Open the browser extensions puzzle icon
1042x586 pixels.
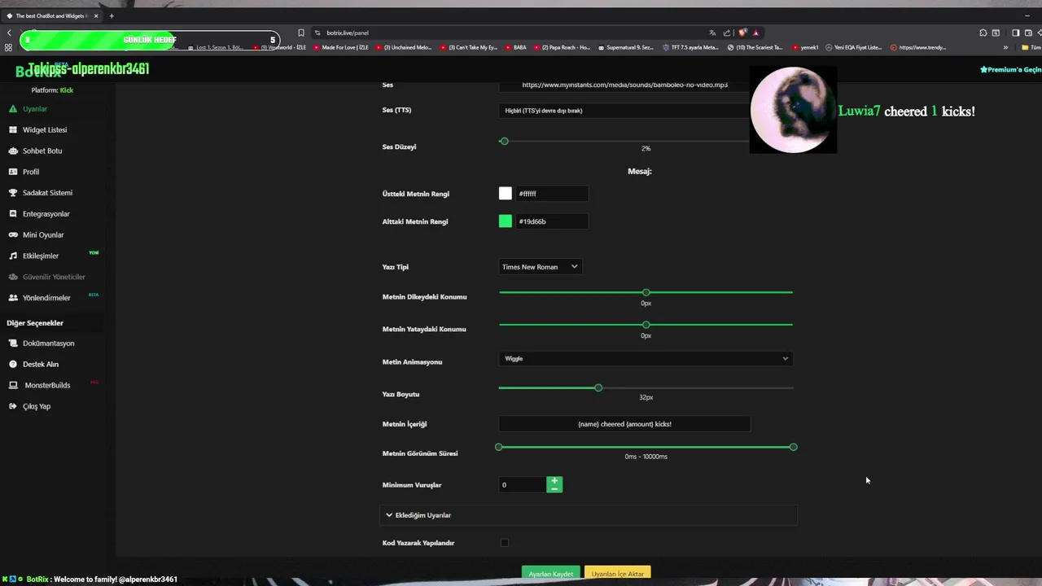[983, 33]
